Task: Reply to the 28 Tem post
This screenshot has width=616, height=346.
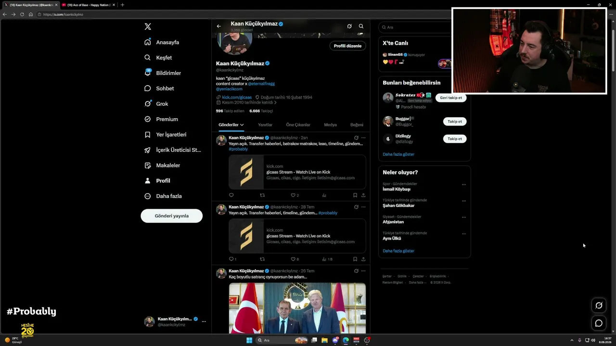Action: point(232,259)
